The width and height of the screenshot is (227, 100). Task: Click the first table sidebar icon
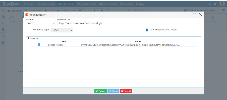click(3, 17)
